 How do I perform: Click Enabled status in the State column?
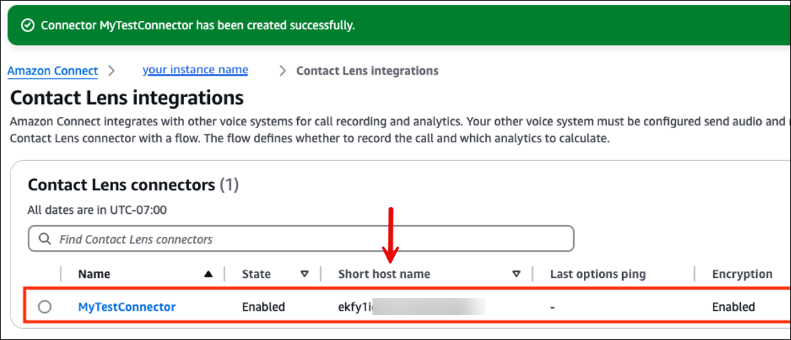[x=263, y=307]
